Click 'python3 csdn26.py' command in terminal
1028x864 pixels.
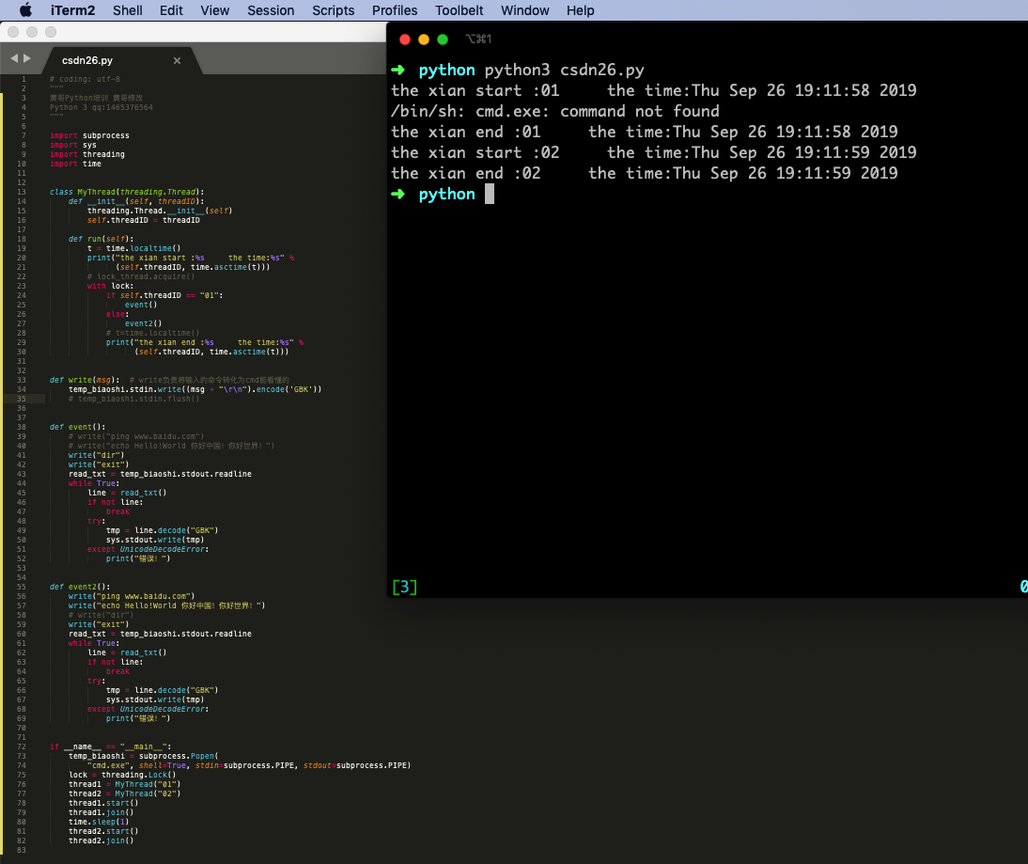(565, 70)
